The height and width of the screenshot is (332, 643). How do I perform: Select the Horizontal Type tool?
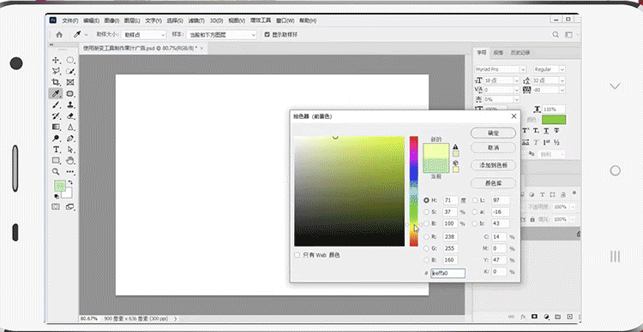[56, 149]
